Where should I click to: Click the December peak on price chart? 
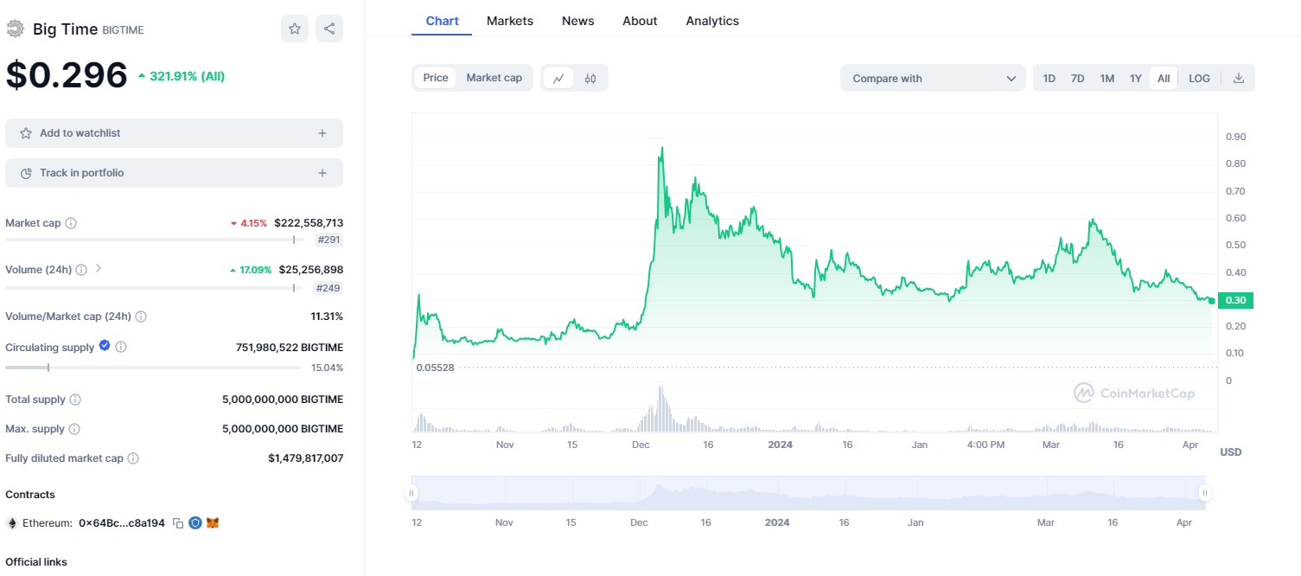[662, 149]
